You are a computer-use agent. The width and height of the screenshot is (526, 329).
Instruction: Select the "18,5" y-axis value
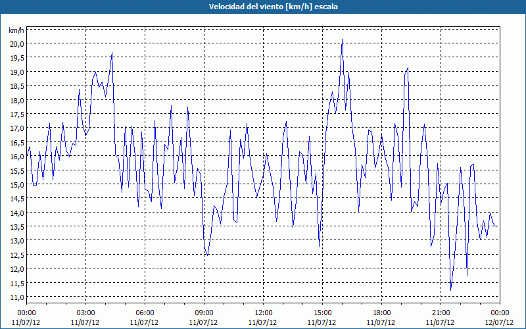17,86
